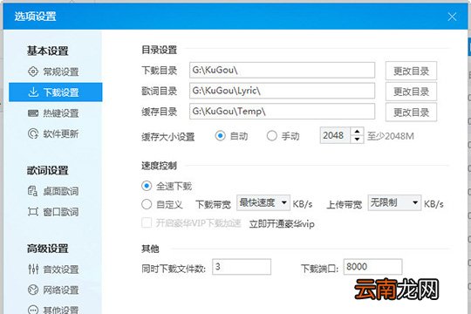
Task: Toggle 开启豪华VIP下载加速 checkbox
Action: pos(147,223)
